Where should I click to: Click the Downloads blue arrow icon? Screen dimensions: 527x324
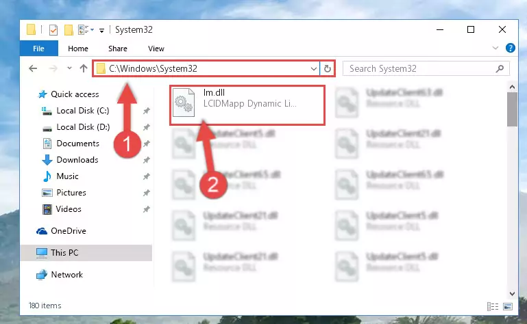tap(47, 160)
